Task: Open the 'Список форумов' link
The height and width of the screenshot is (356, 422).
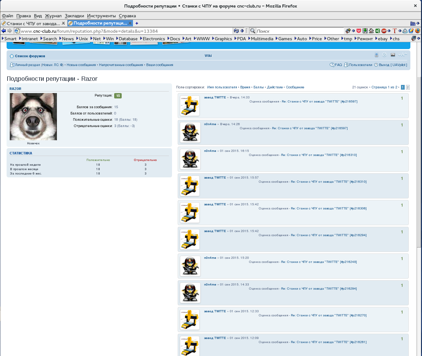Action: coord(30,56)
